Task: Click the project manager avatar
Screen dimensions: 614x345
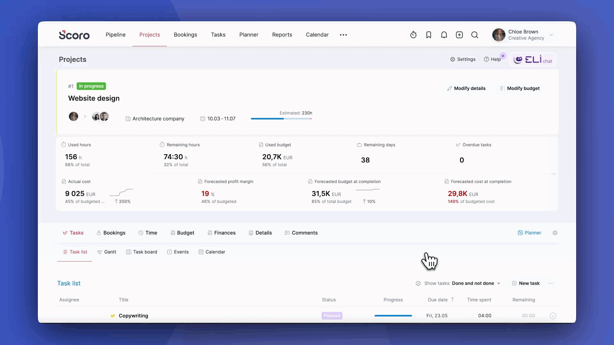Action: coord(74,116)
